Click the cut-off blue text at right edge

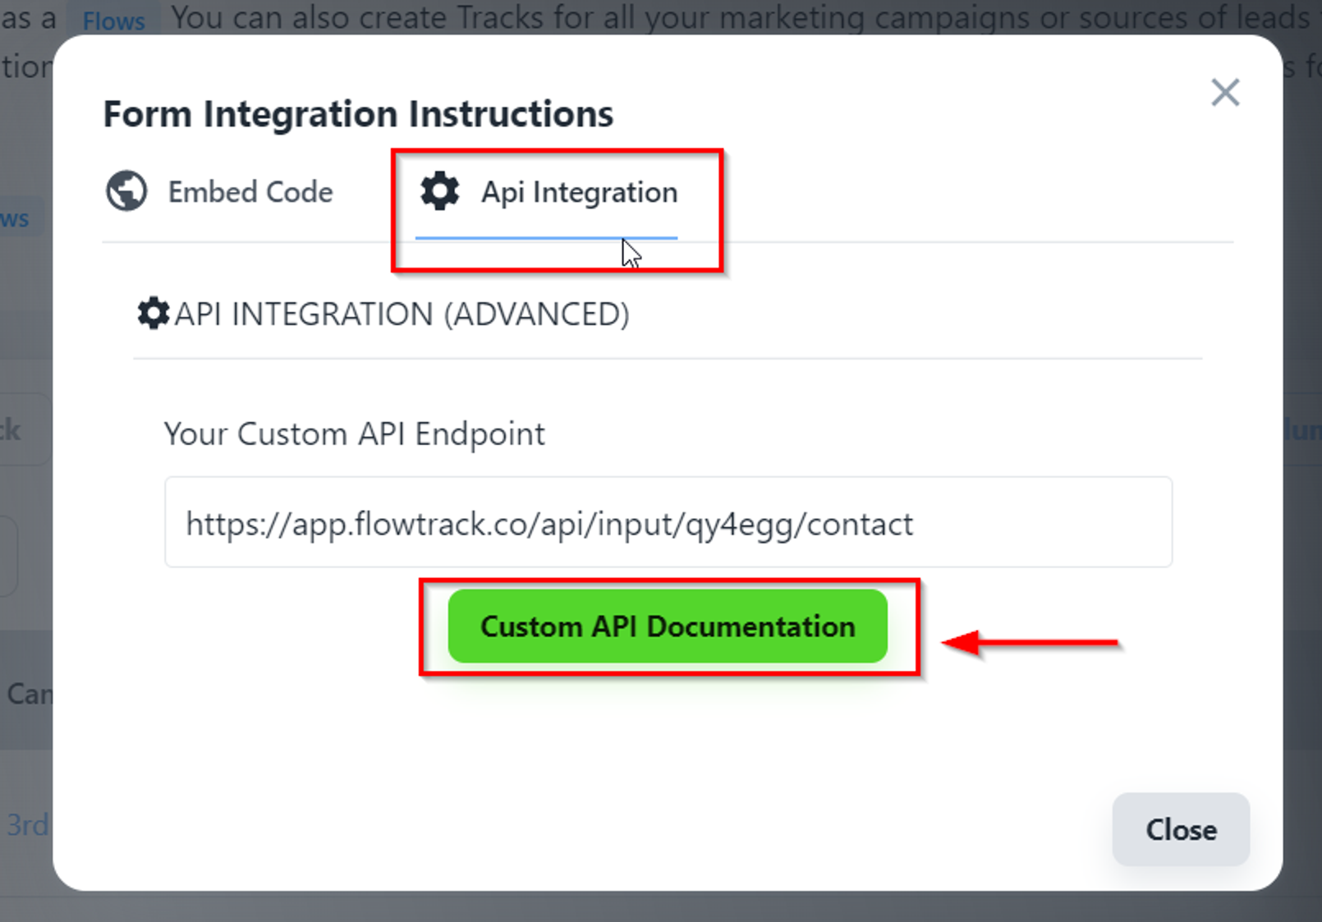(1302, 429)
